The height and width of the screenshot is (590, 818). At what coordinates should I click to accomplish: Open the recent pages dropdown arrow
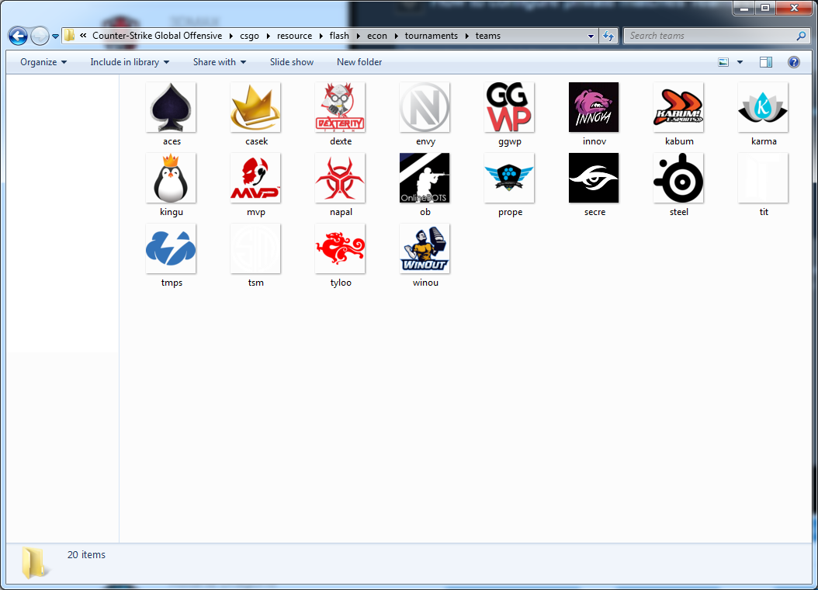point(55,36)
